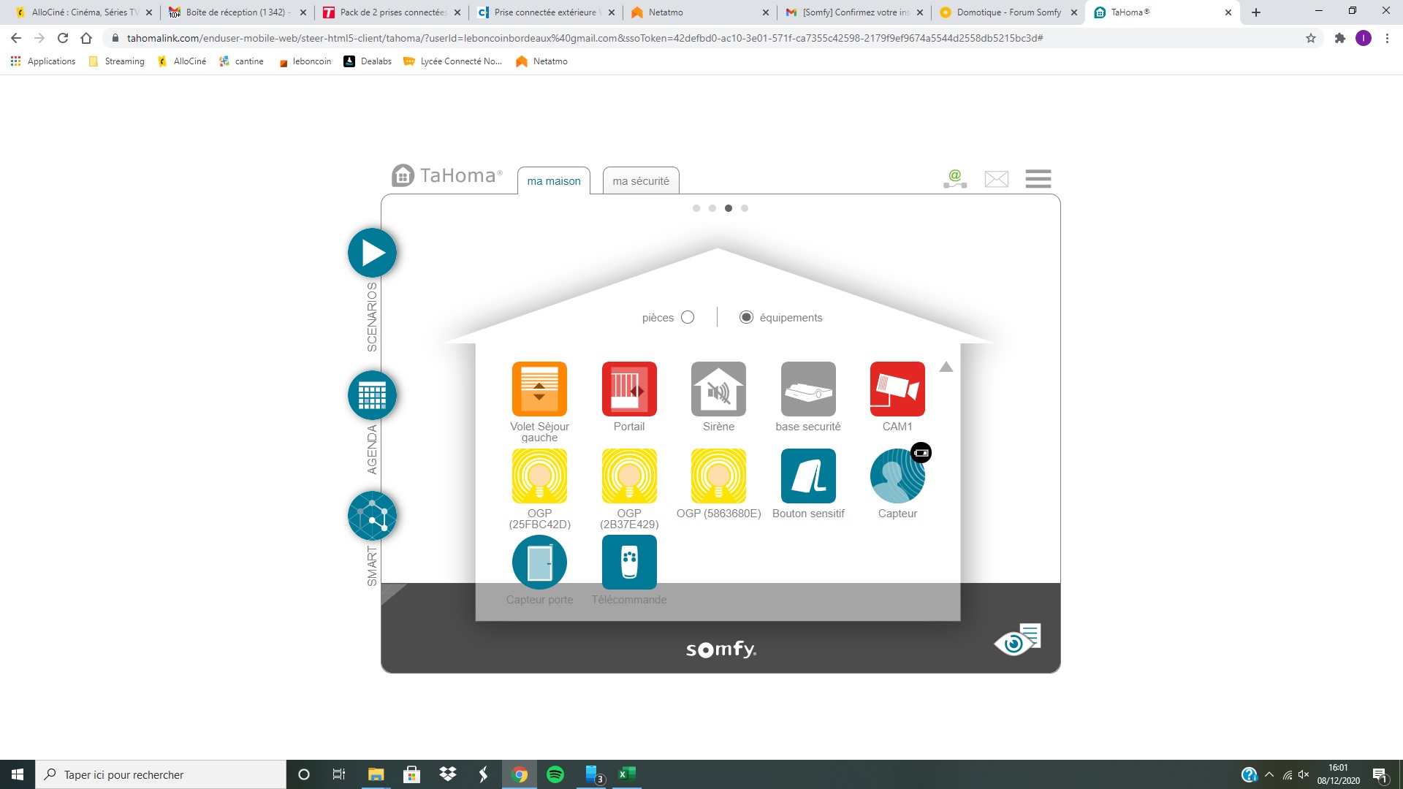Open the messages envelope icon
The width and height of the screenshot is (1403, 789).
997,179
